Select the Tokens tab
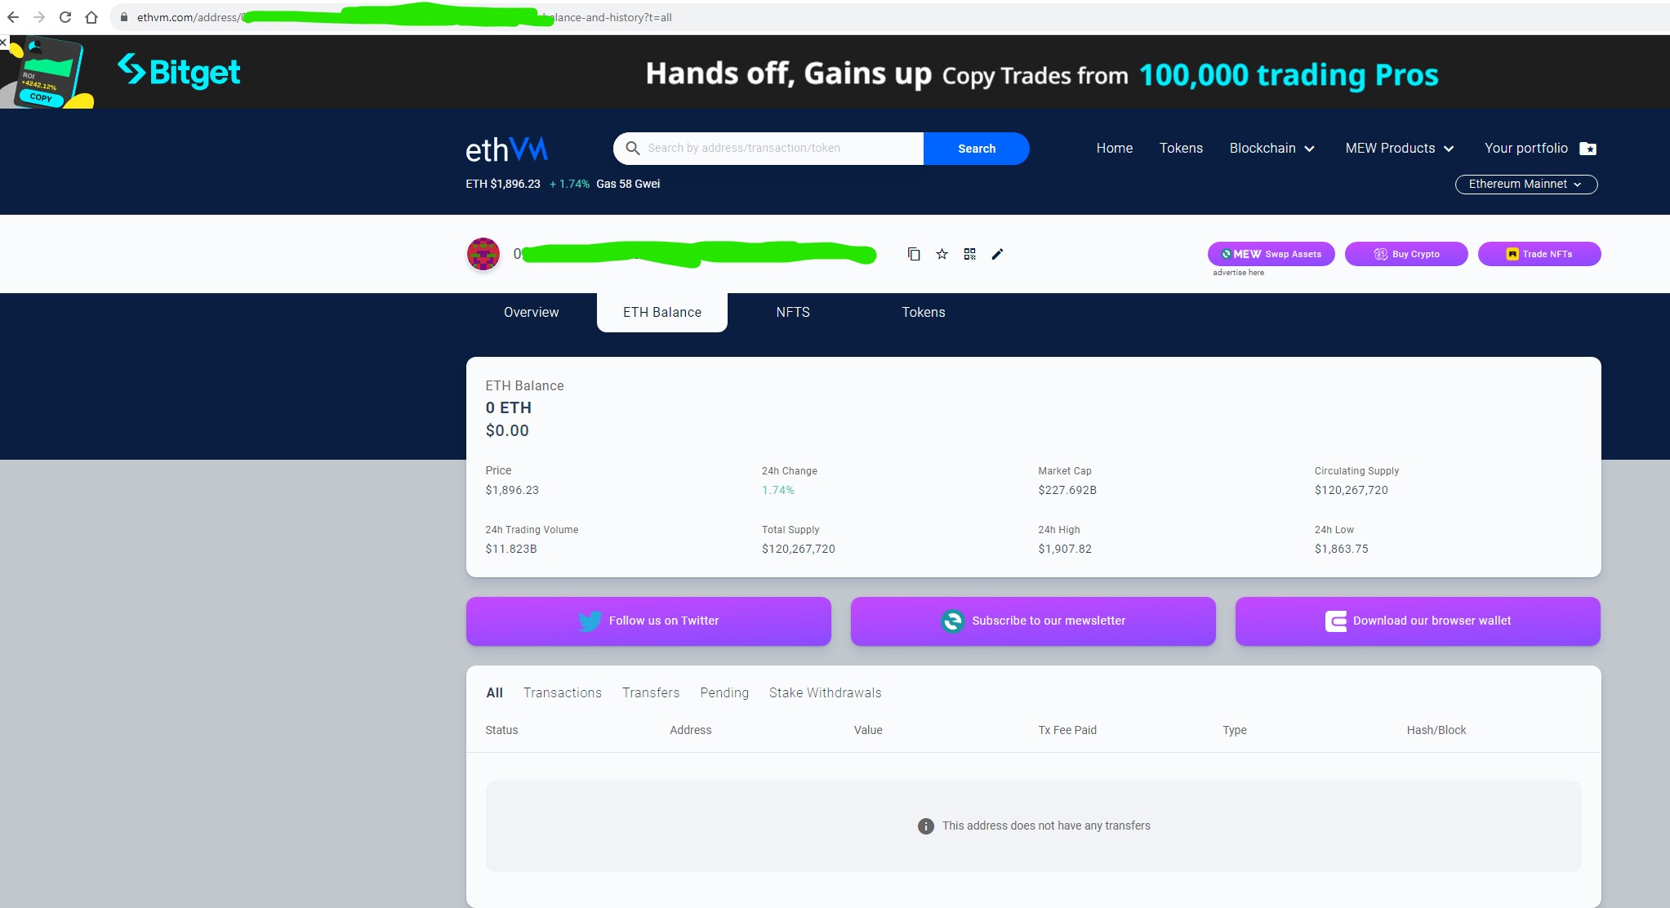The width and height of the screenshot is (1670, 908). pyautogui.click(x=921, y=312)
